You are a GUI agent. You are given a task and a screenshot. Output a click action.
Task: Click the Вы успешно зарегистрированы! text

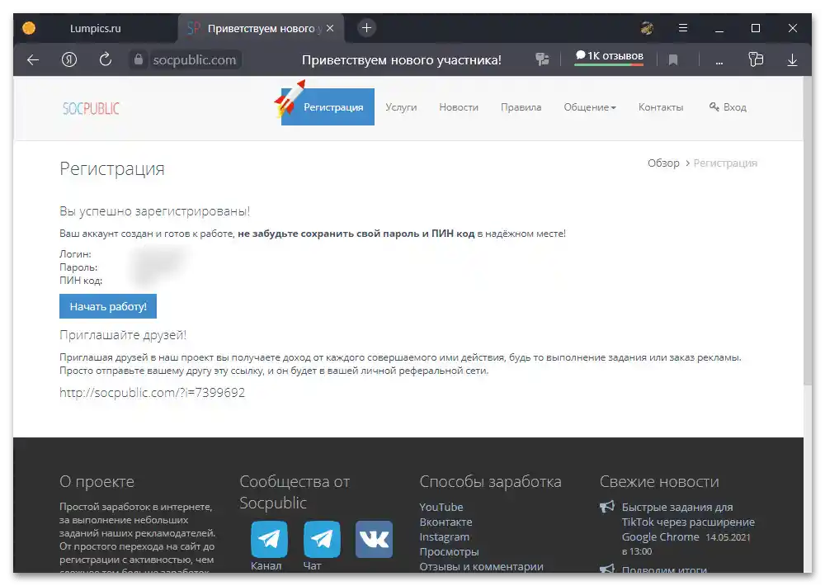point(155,211)
